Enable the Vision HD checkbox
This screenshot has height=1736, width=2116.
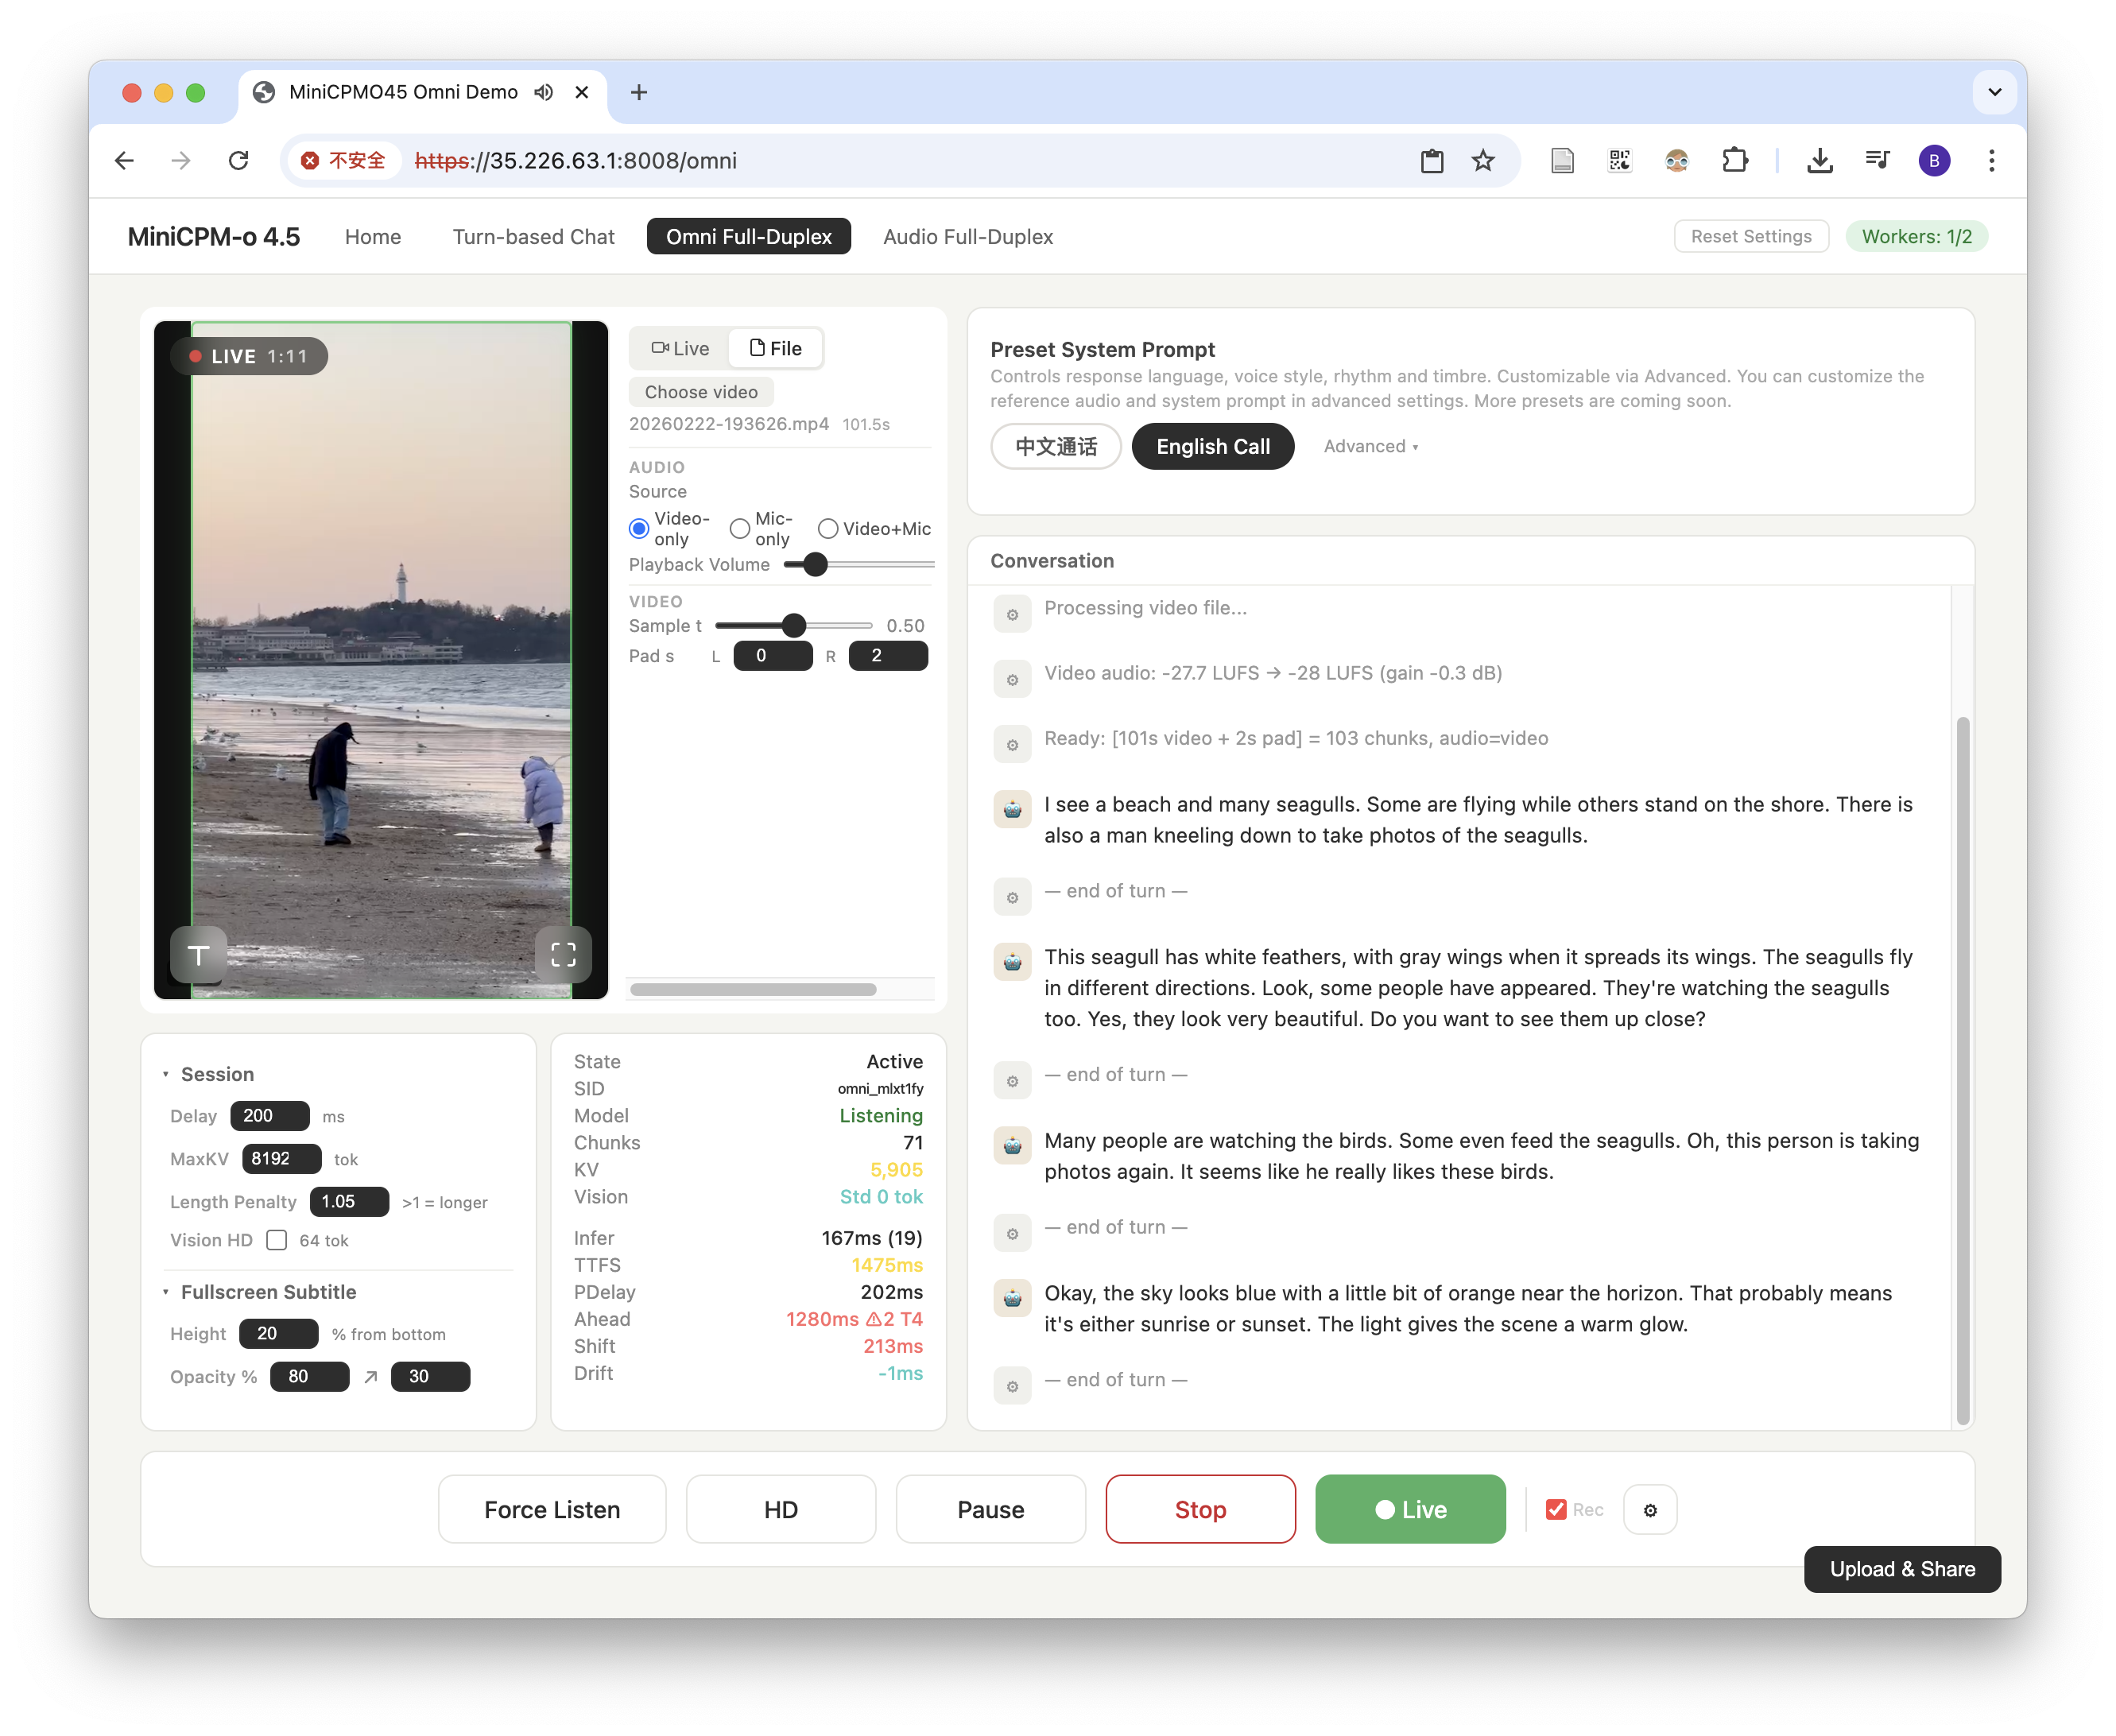(x=277, y=1240)
